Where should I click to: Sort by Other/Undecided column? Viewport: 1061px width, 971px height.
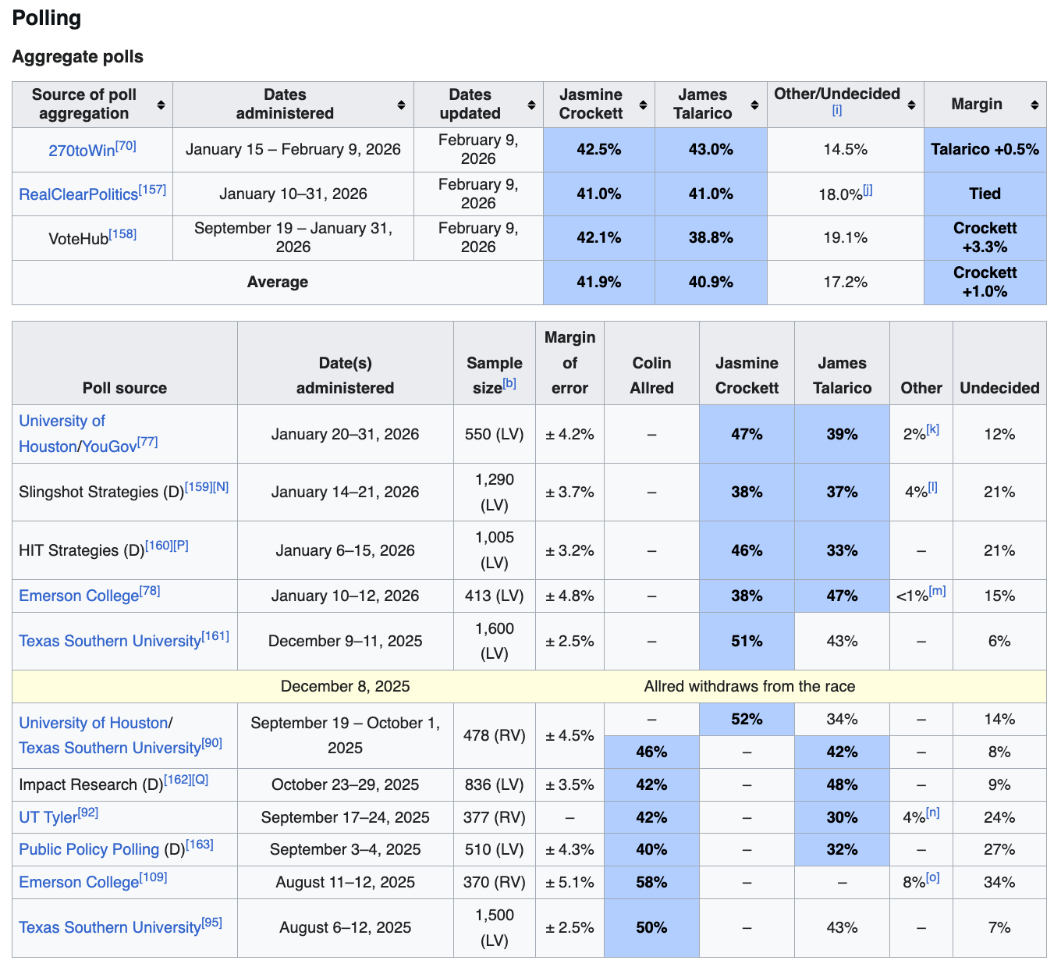(911, 105)
